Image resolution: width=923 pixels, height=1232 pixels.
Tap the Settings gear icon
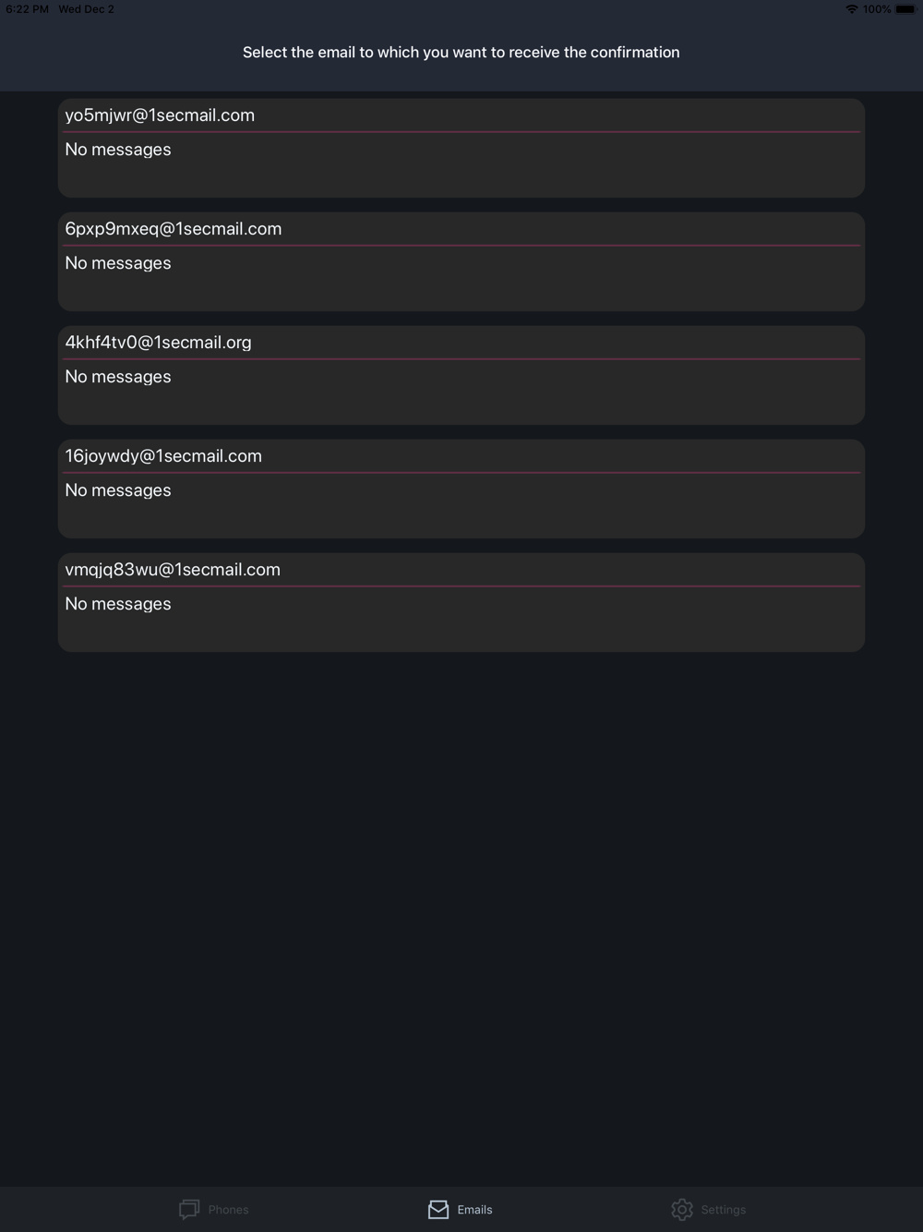pyautogui.click(x=682, y=1209)
